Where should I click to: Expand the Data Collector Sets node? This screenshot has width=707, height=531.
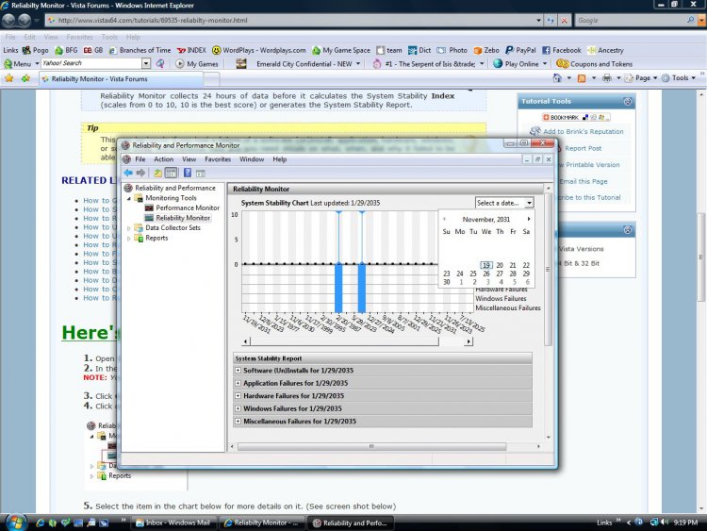click(x=129, y=228)
